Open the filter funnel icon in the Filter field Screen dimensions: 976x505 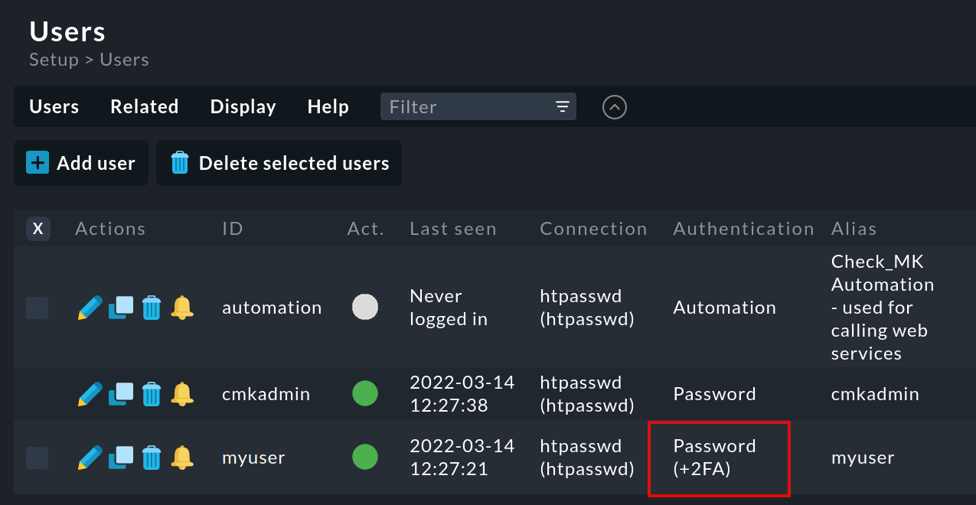(x=563, y=106)
